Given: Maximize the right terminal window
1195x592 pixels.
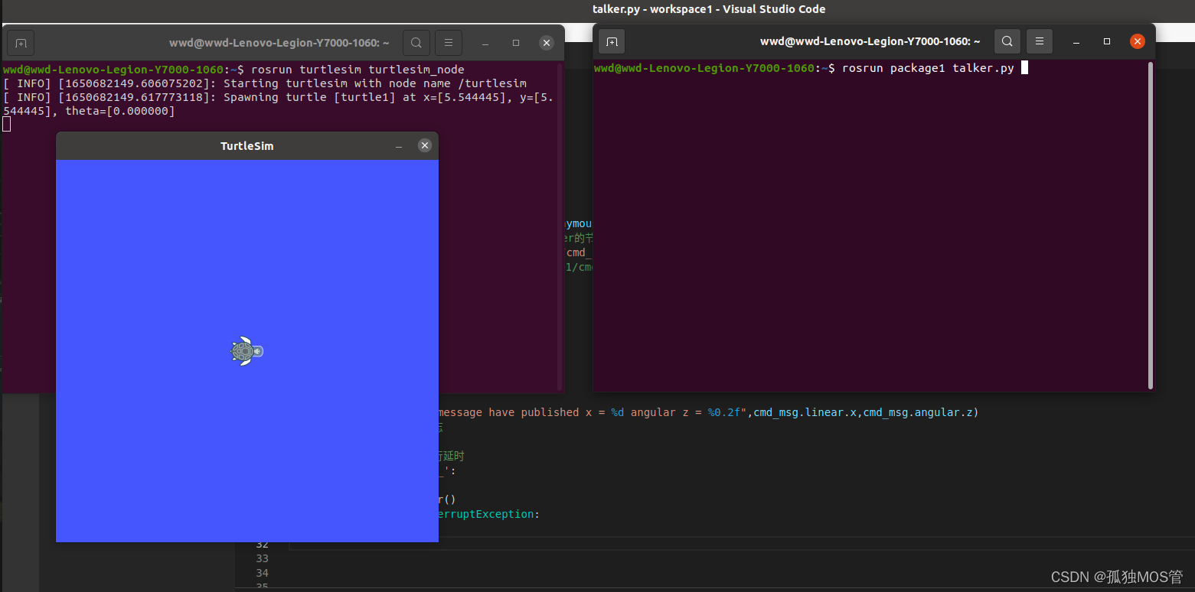Looking at the screenshot, I should (1107, 41).
